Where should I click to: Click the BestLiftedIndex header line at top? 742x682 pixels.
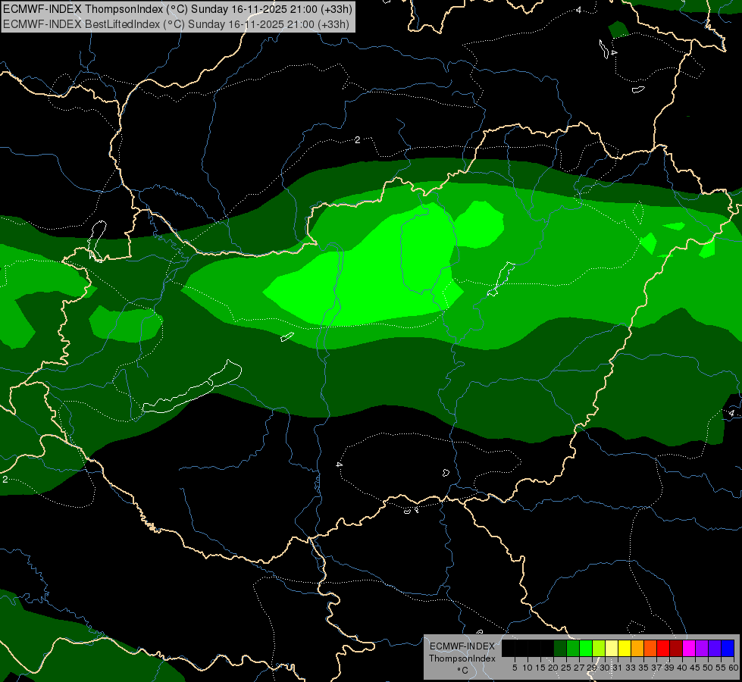(x=176, y=24)
